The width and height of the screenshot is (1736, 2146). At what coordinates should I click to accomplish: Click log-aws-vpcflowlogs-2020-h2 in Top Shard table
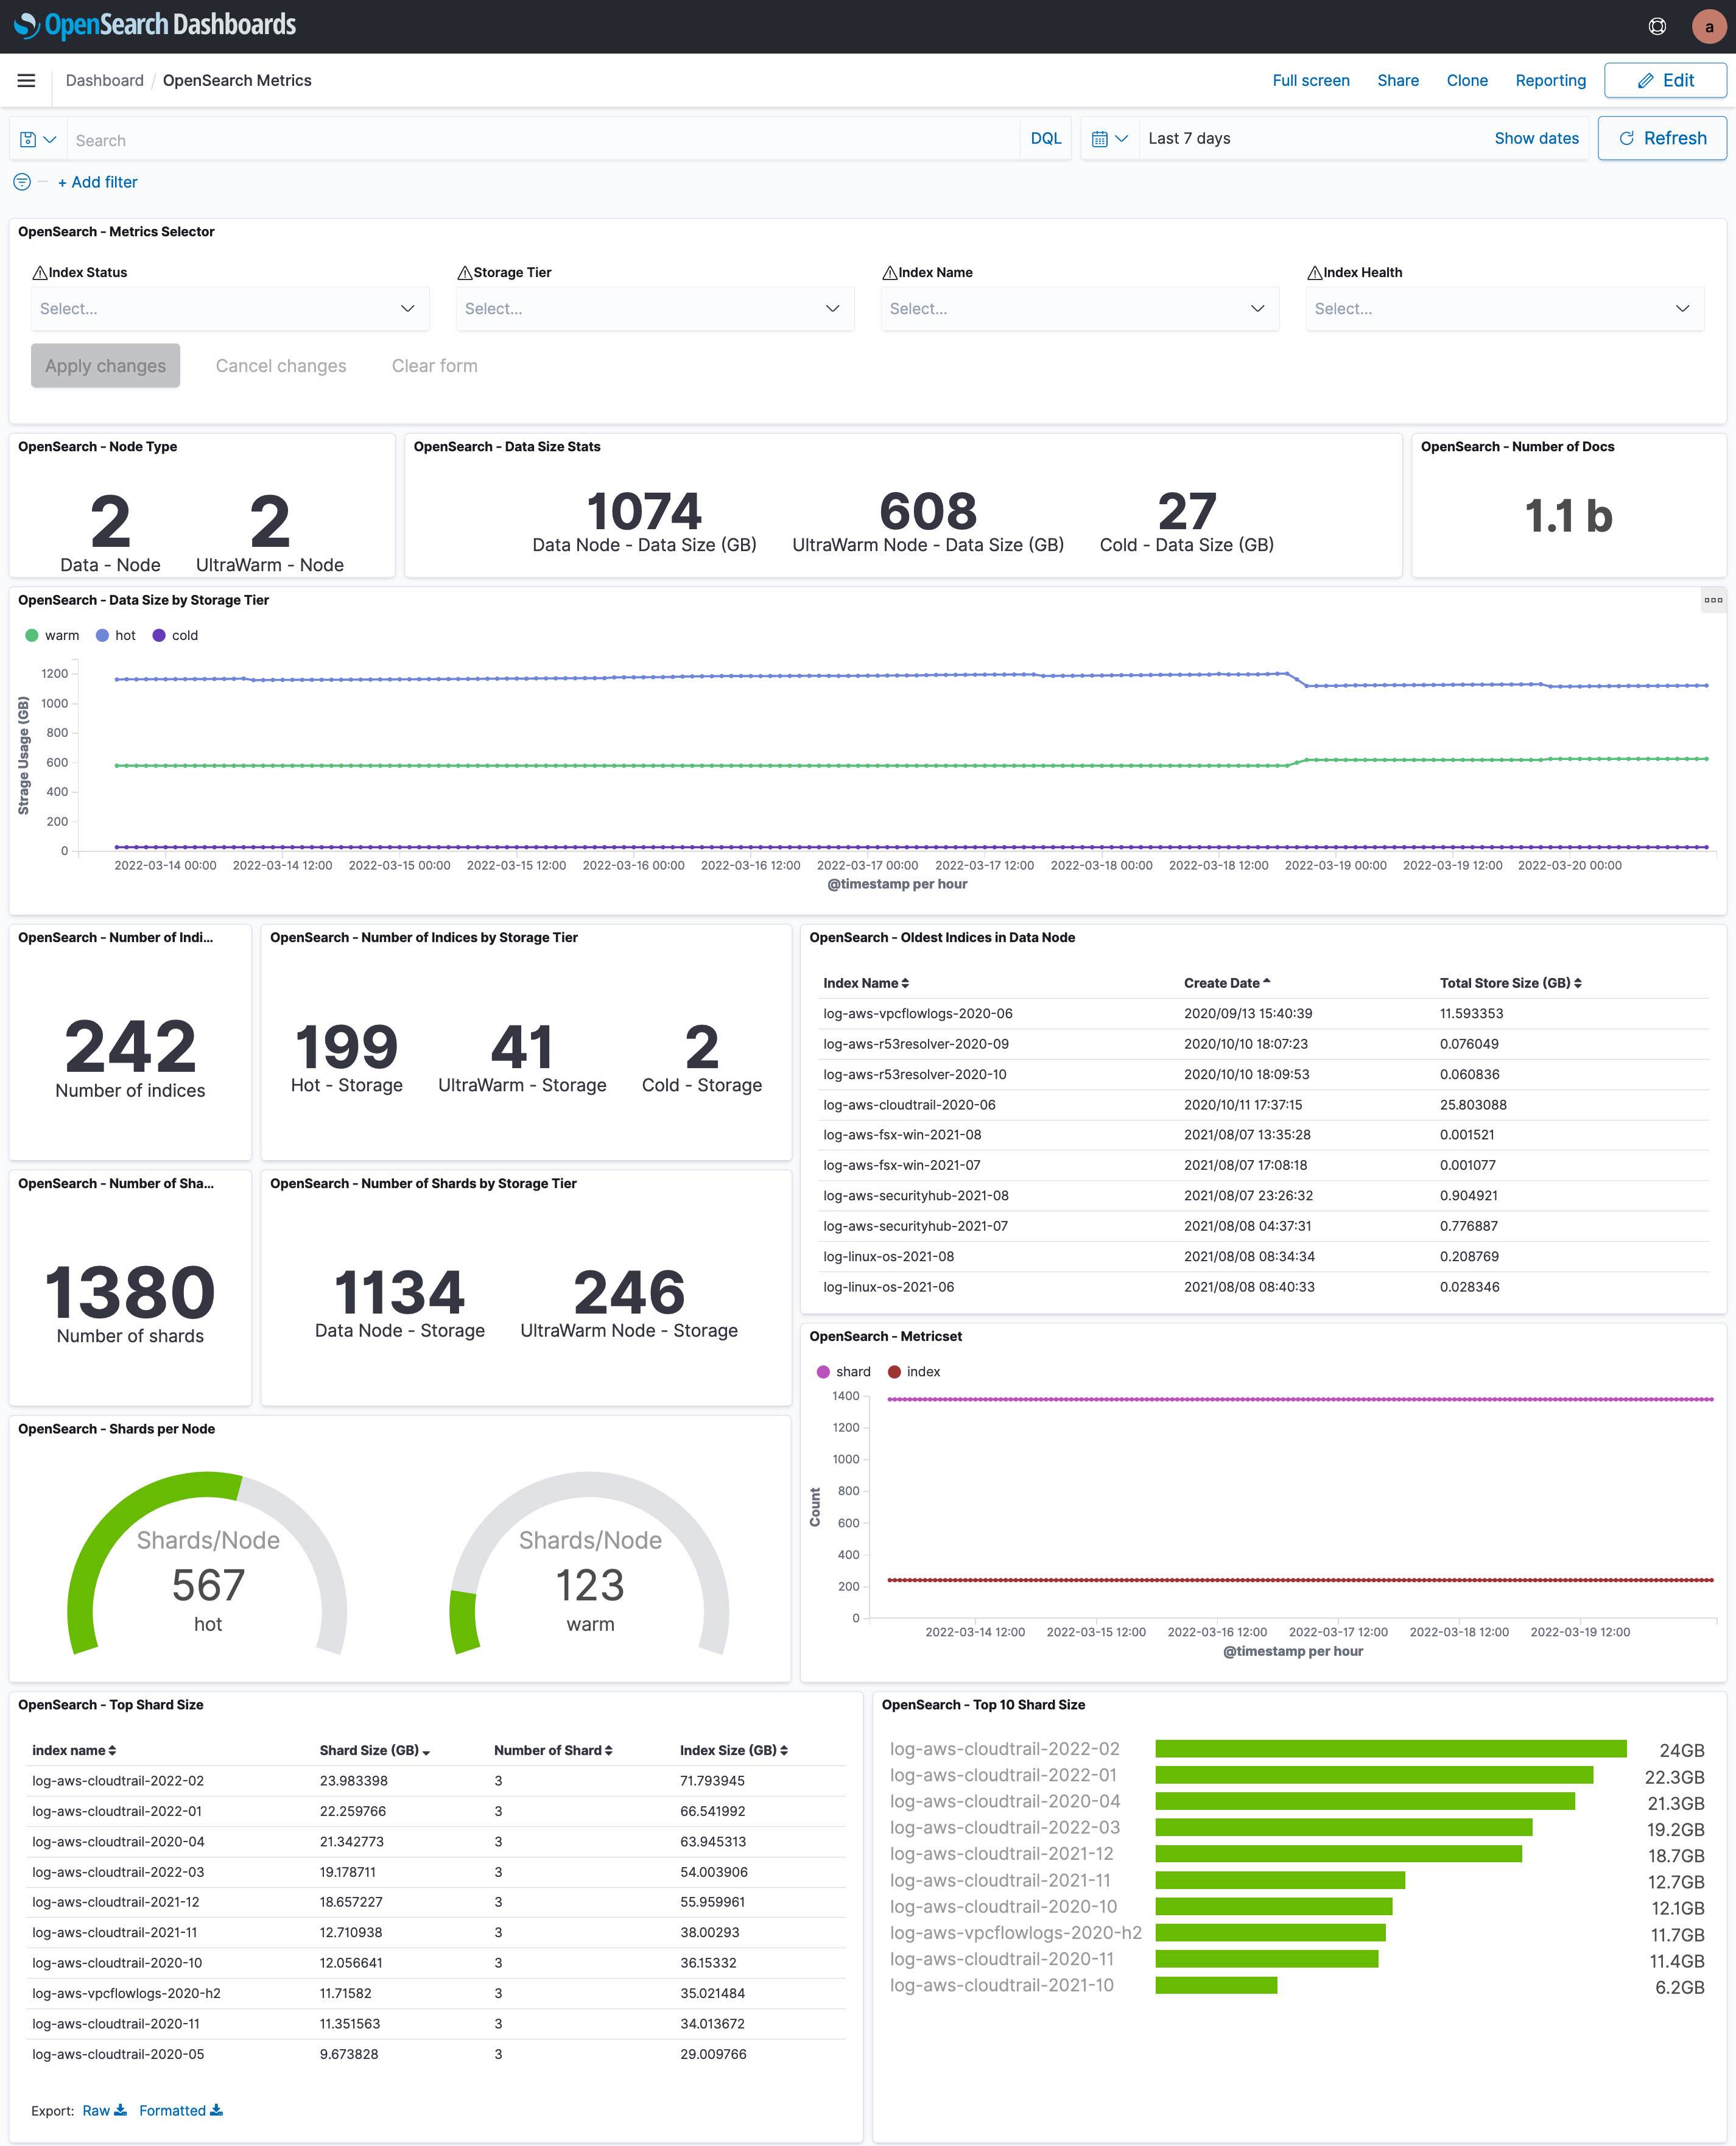point(126,1993)
